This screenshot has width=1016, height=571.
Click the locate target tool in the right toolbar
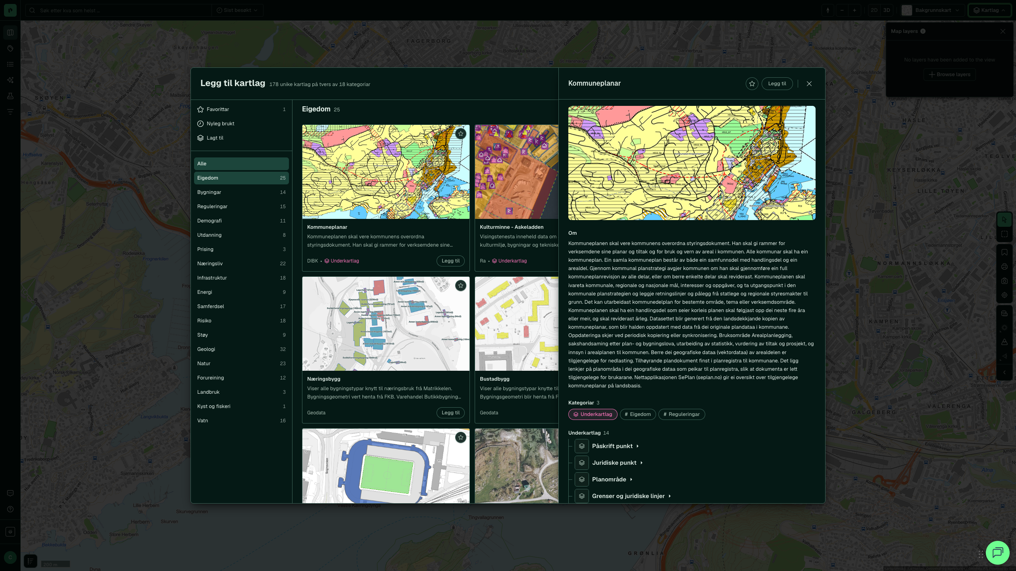pyautogui.click(x=1004, y=295)
